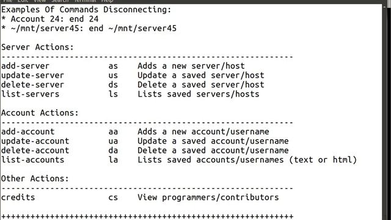Click the 'Account Actions:' heading

pyautogui.click(x=40, y=113)
